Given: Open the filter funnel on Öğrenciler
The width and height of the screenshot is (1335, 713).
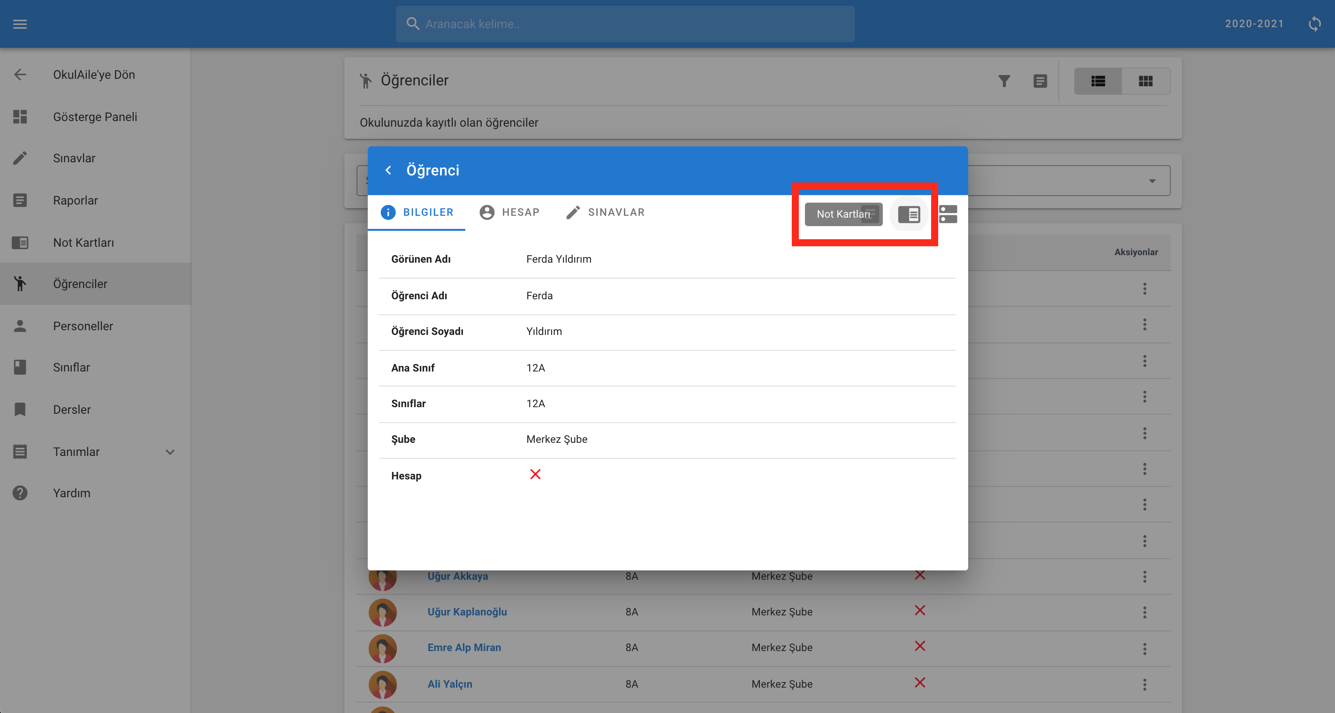Looking at the screenshot, I should (1004, 81).
